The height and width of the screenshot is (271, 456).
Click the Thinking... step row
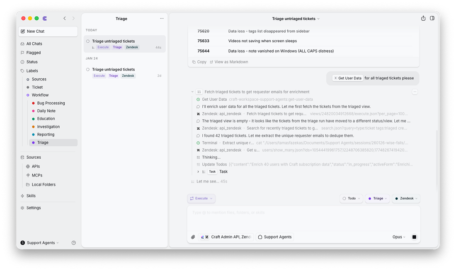[x=208, y=157]
